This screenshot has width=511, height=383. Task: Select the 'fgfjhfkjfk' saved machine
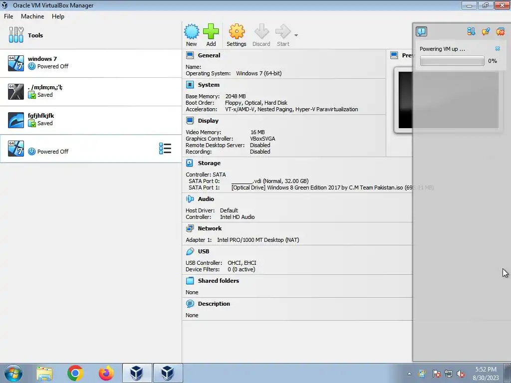pyautogui.click(x=91, y=120)
